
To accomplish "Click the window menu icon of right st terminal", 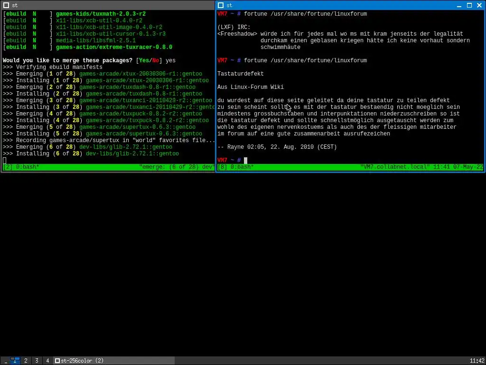I will click(220, 5).
